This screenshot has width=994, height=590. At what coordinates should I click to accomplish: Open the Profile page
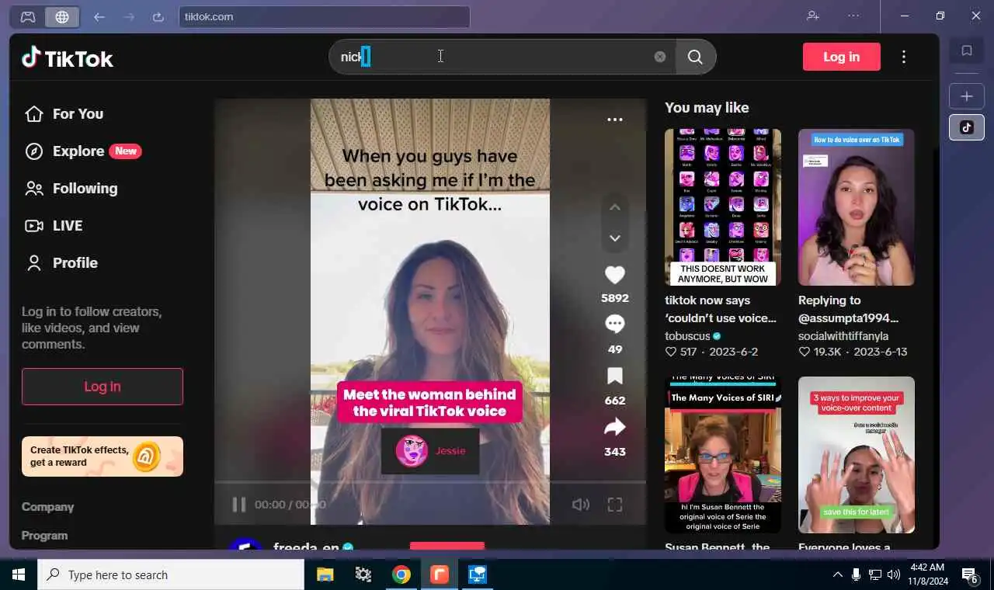[61, 263]
